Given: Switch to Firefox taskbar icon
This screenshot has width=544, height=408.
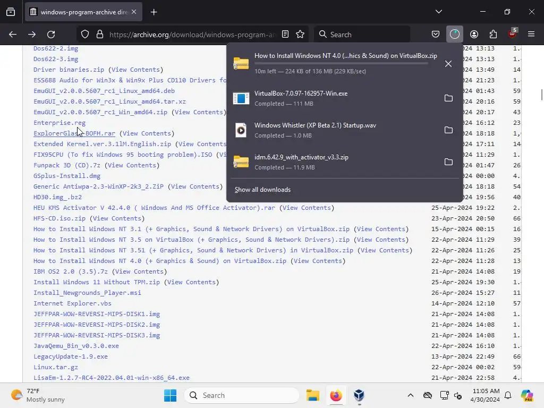Looking at the screenshot, I should pyautogui.click(x=336, y=395).
